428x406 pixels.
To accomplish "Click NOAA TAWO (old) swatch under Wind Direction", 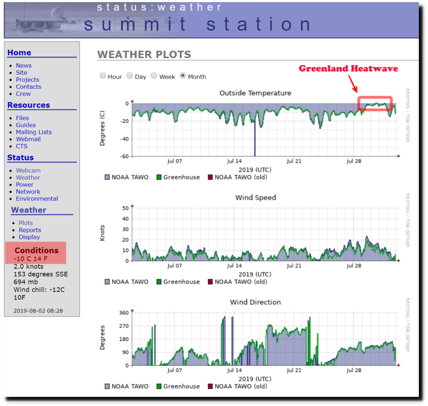I will tap(210, 386).
